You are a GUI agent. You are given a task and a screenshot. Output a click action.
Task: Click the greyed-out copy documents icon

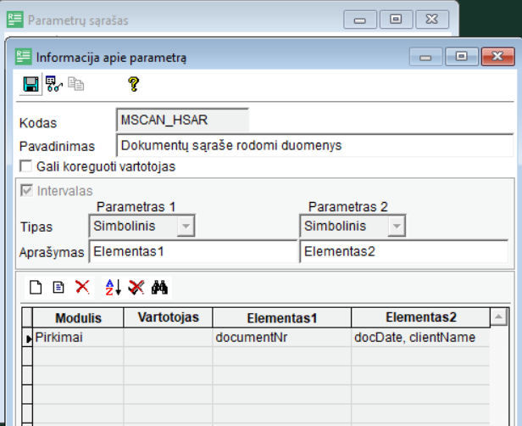point(76,84)
